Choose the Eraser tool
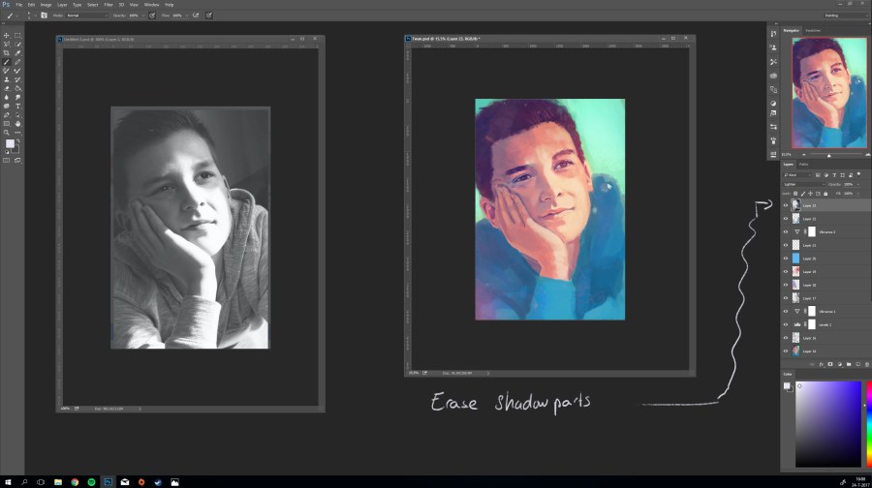 click(x=7, y=88)
